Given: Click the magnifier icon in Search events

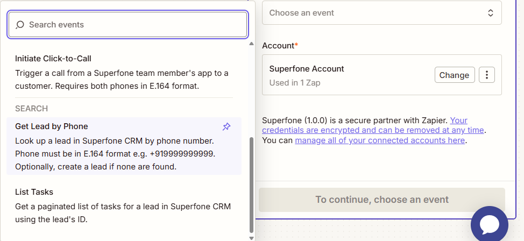Looking at the screenshot, I should point(20,25).
